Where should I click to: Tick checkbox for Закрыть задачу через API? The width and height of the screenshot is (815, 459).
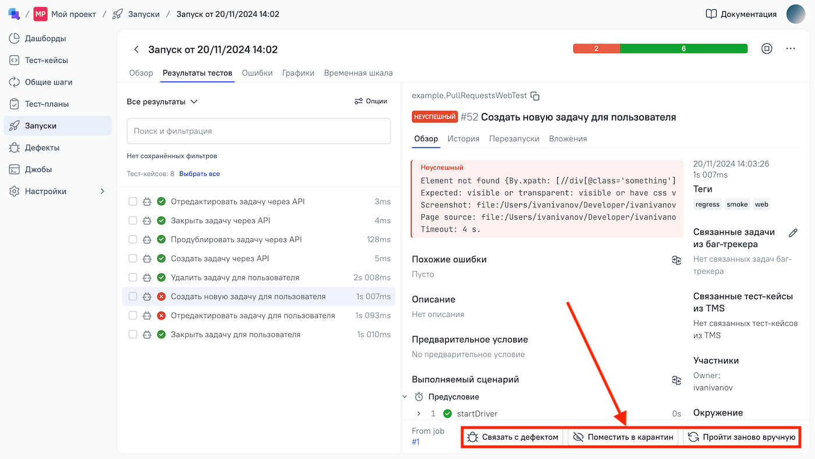tap(133, 221)
